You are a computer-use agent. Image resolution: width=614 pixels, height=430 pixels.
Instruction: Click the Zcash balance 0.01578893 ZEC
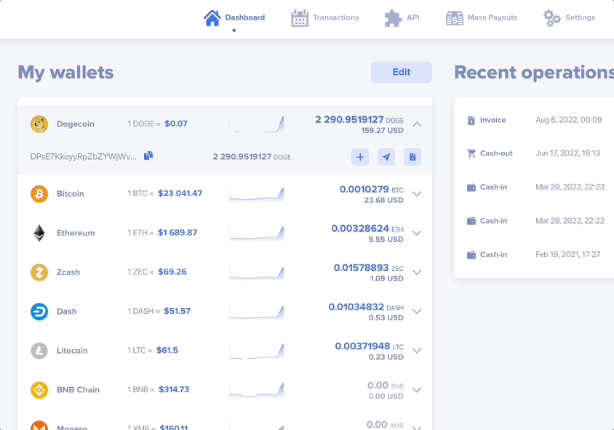[369, 268]
